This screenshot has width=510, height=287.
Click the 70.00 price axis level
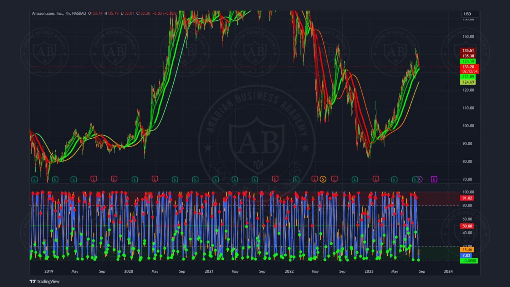(468, 179)
